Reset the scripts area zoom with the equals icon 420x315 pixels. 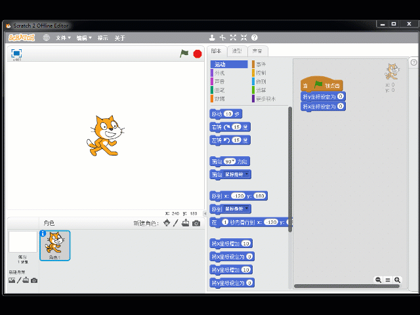[x=388, y=280]
